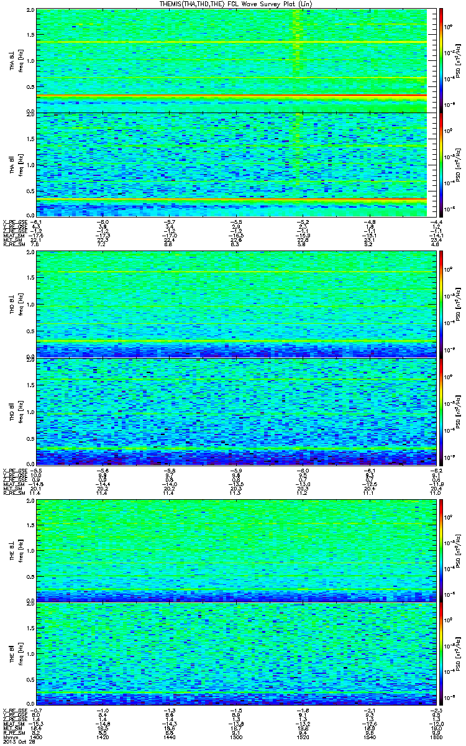Click the PSD label beside the THD B∥ color bar
The height and width of the screenshot is (746, 466).
pyautogui.click(x=459, y=411)
